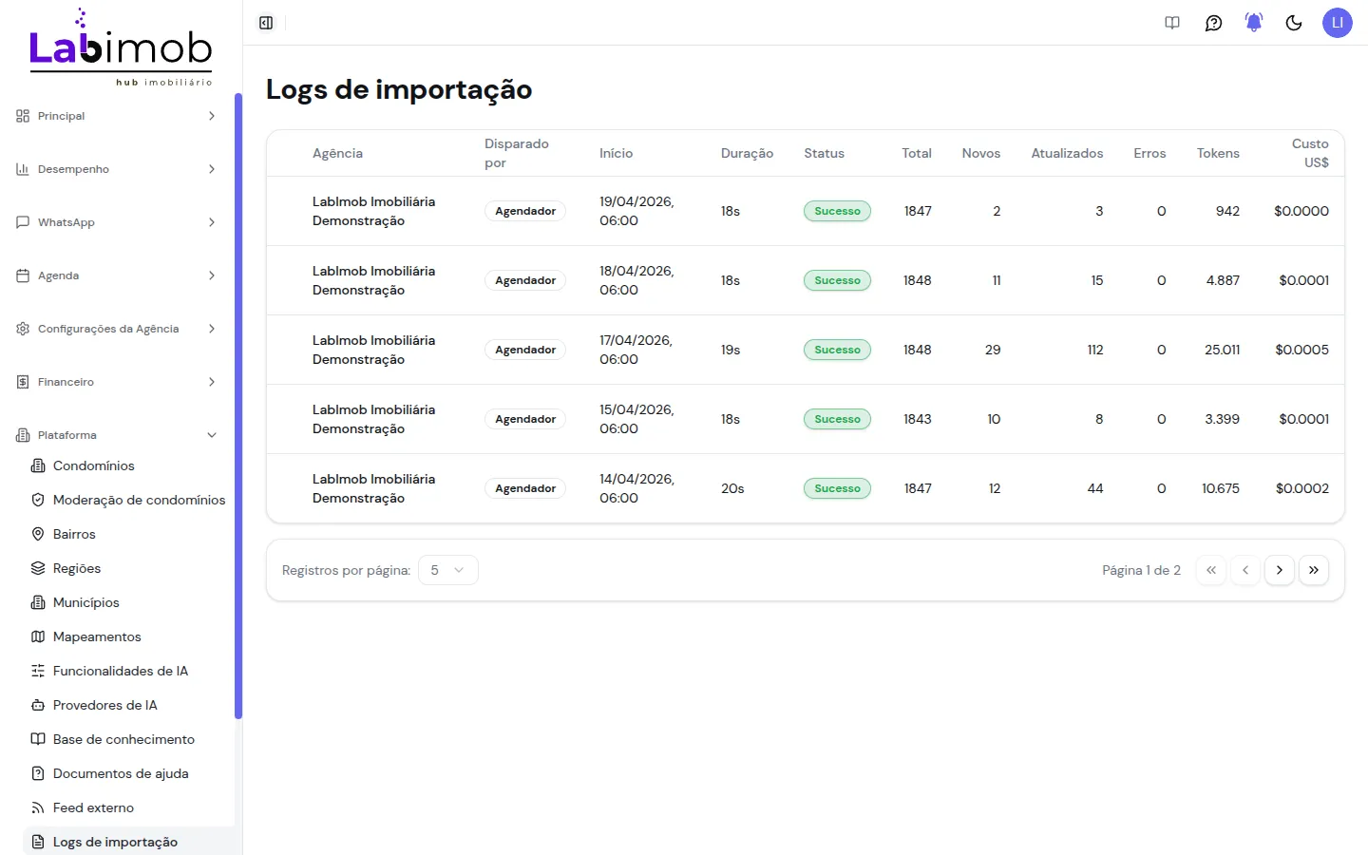Toggle dark mode moon icon
The height and width of the screenshot is (855, 1368).
click(x=1294, y=23)
